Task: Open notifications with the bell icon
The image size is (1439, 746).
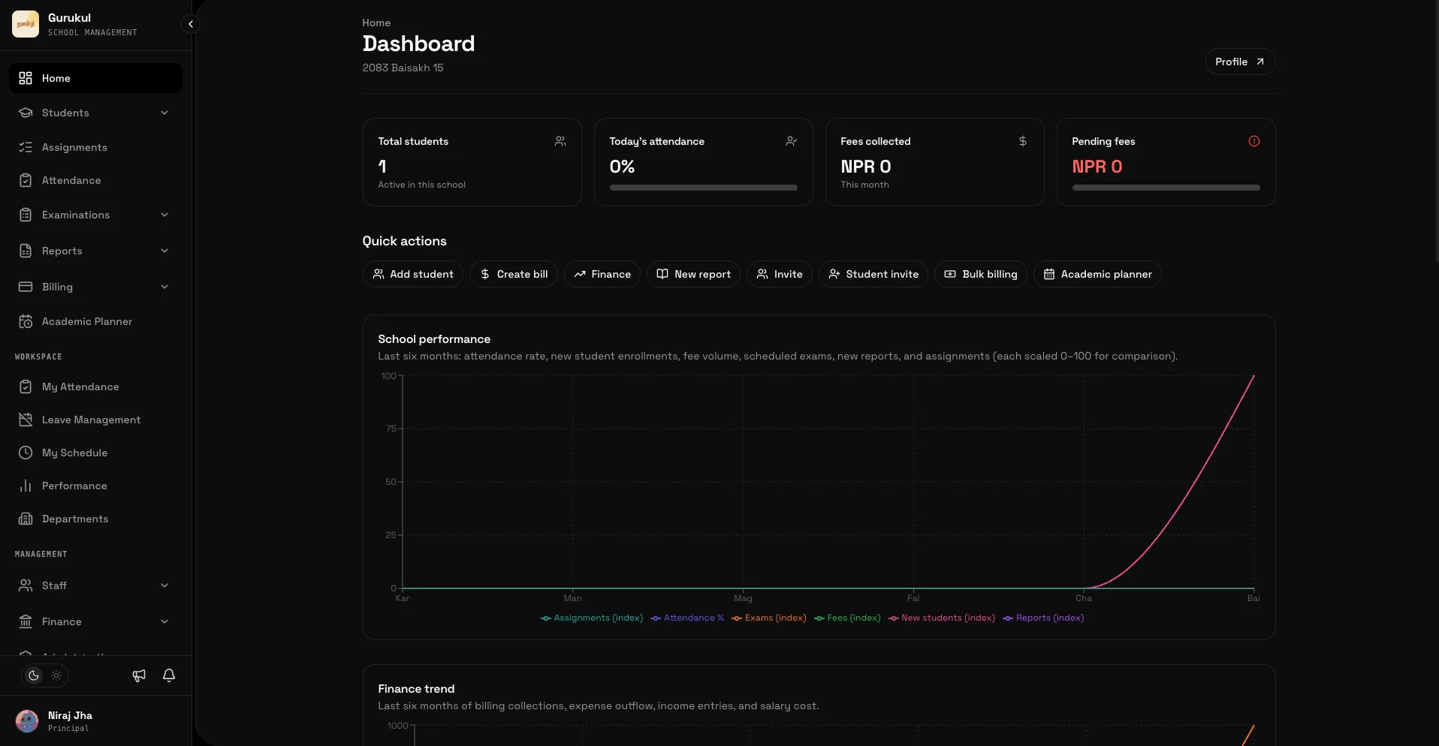Action: pos(169,675)
